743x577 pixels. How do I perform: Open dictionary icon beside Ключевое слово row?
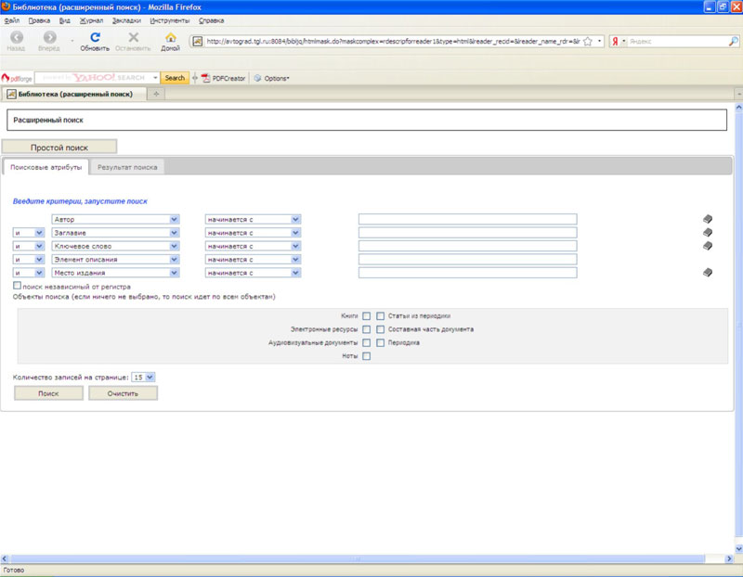pos(708,246)
